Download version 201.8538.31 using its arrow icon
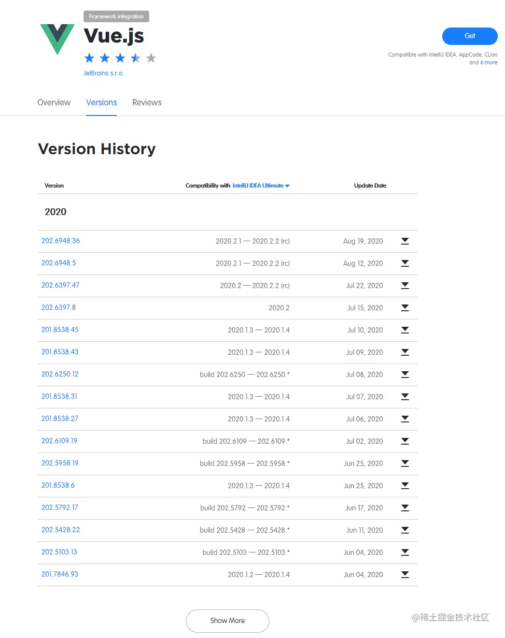 405,397
